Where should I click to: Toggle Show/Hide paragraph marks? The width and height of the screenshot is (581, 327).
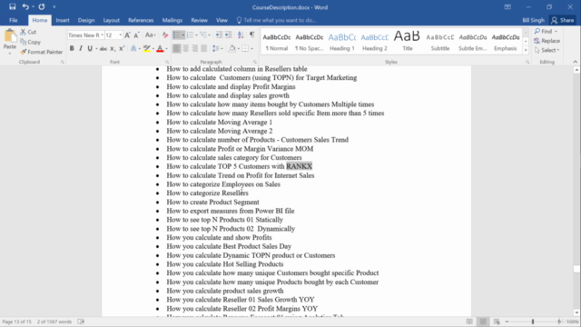click(x=252, y=35)
